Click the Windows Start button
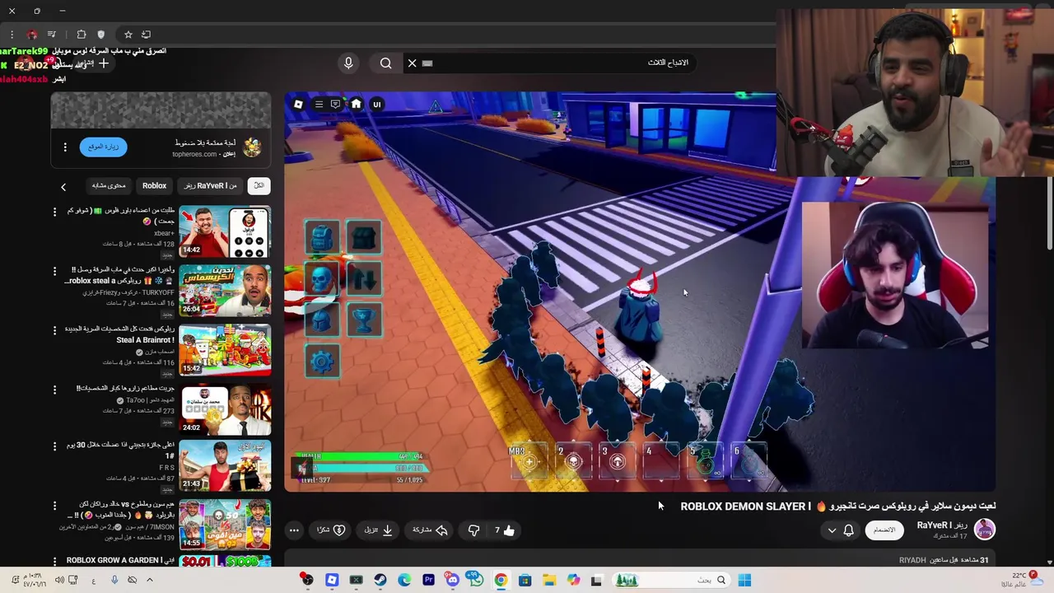 click(x=744, y=580)
